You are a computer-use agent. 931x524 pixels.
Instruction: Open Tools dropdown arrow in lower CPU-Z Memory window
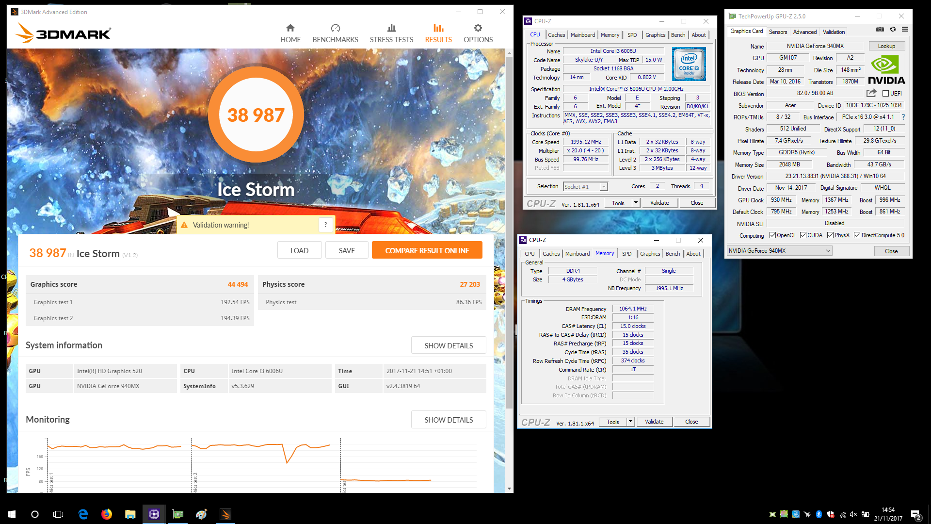click(630, 422)
